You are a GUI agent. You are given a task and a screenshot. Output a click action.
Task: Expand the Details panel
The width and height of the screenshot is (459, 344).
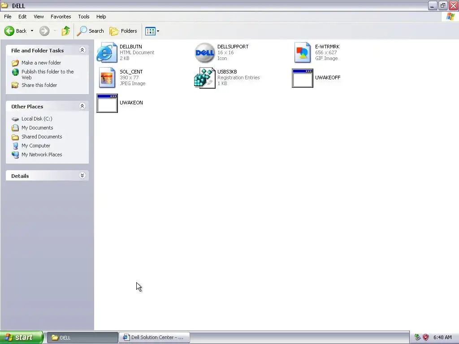point(82,175)
